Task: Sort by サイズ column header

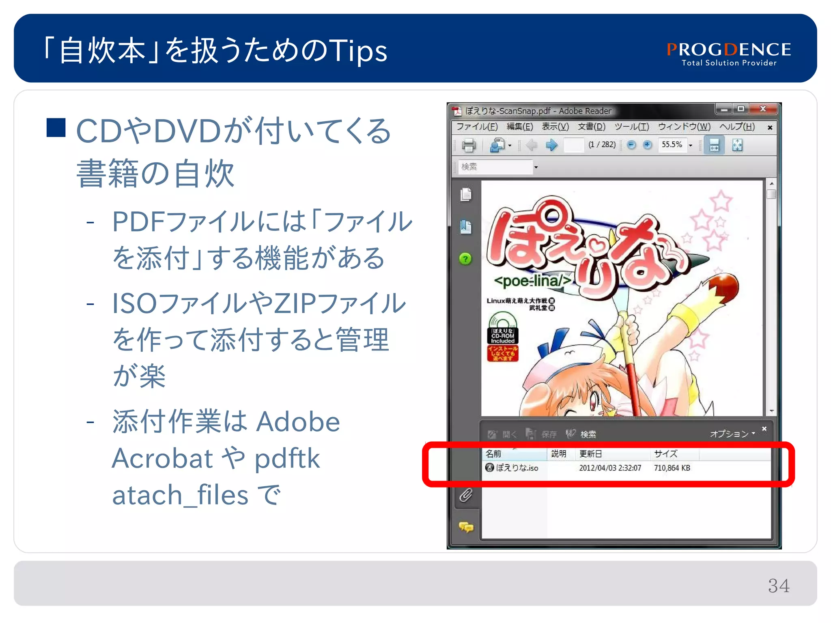Action: 675,454
